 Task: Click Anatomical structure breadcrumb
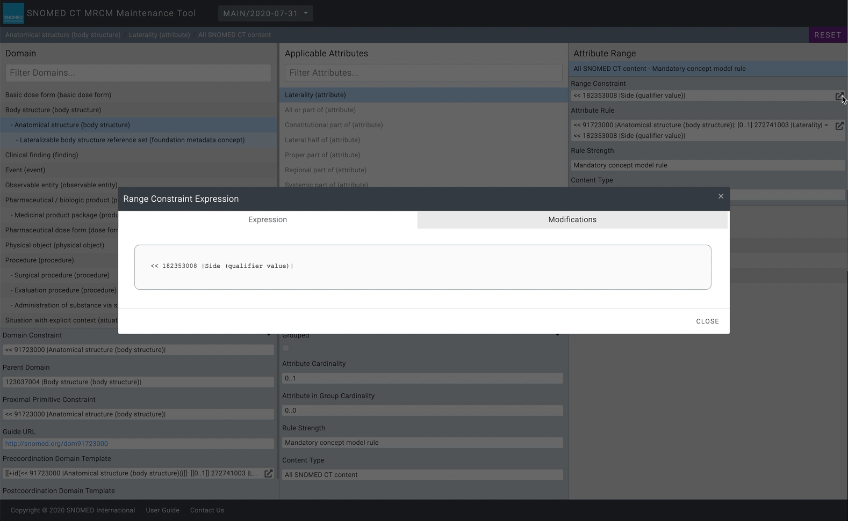(63, 35)
